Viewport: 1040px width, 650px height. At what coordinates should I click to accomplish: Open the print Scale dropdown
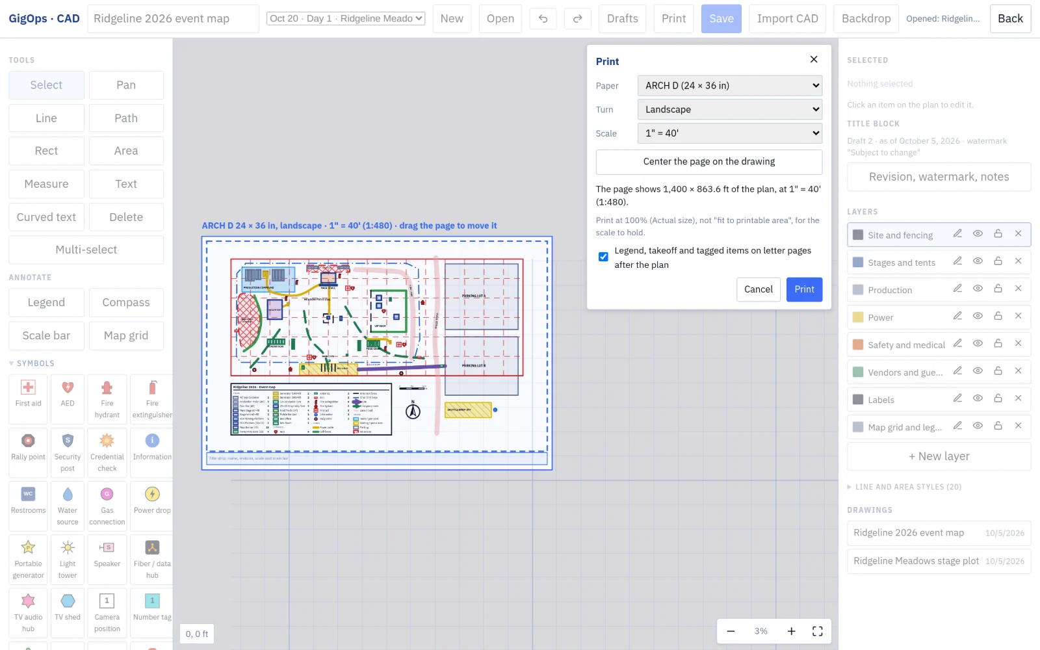(729, 133)
